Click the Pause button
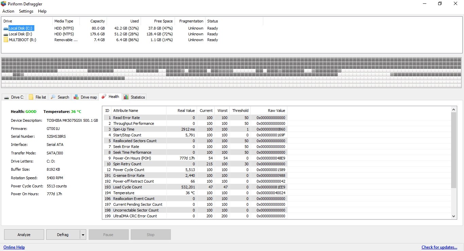 109,235
